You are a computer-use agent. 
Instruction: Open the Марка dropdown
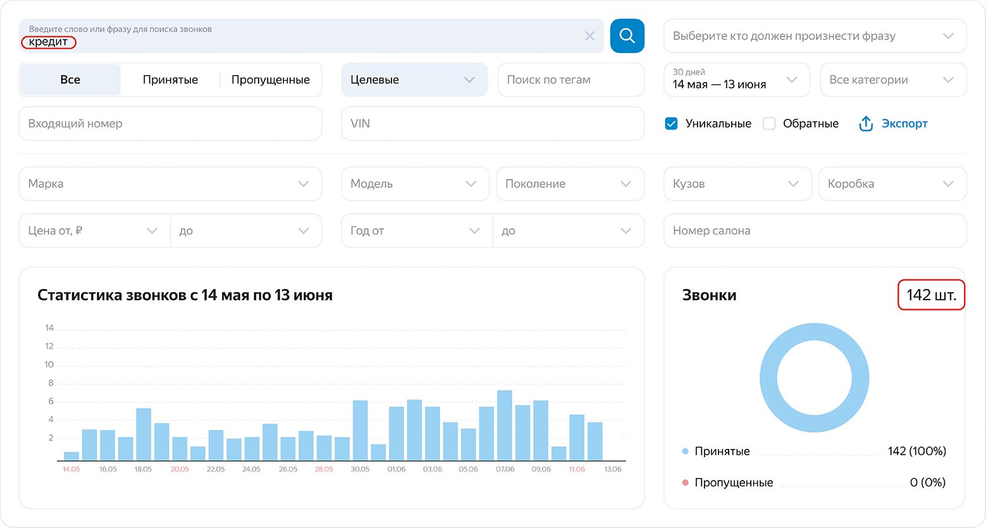pyautogui.click(x=170, y=183)
